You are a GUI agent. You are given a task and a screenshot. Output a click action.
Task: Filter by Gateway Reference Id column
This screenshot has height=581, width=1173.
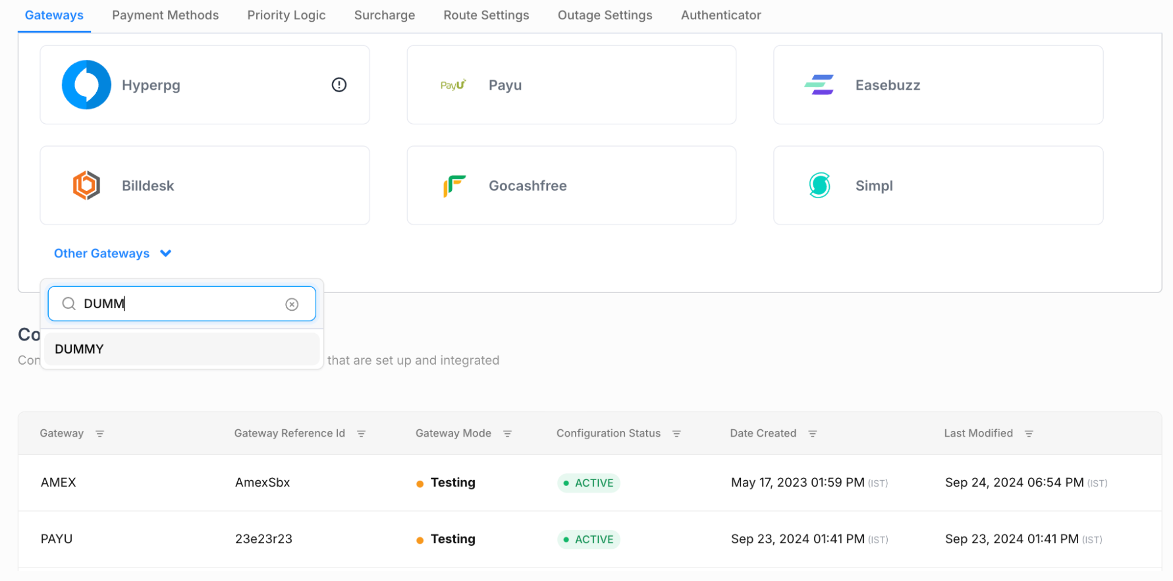tap(361, 434)
